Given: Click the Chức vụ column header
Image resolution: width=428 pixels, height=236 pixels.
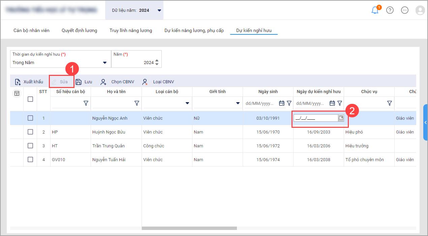Looking at the screenshot, I should (369, 91).
